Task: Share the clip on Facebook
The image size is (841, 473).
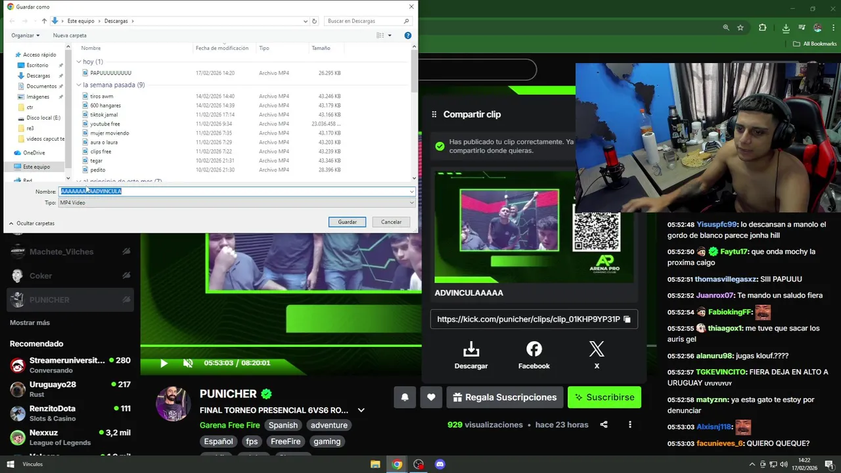Action: 534,355
